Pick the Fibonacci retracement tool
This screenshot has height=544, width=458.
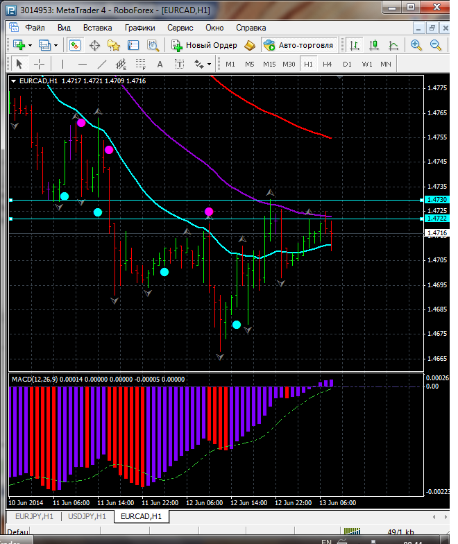click(x=141, y=65)
